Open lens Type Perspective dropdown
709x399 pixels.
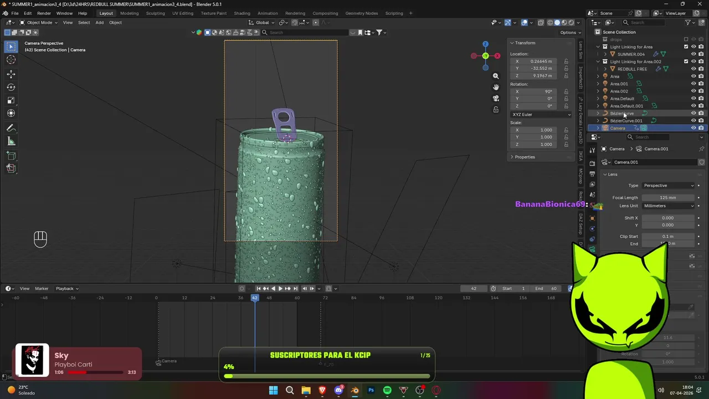[669, 186]
